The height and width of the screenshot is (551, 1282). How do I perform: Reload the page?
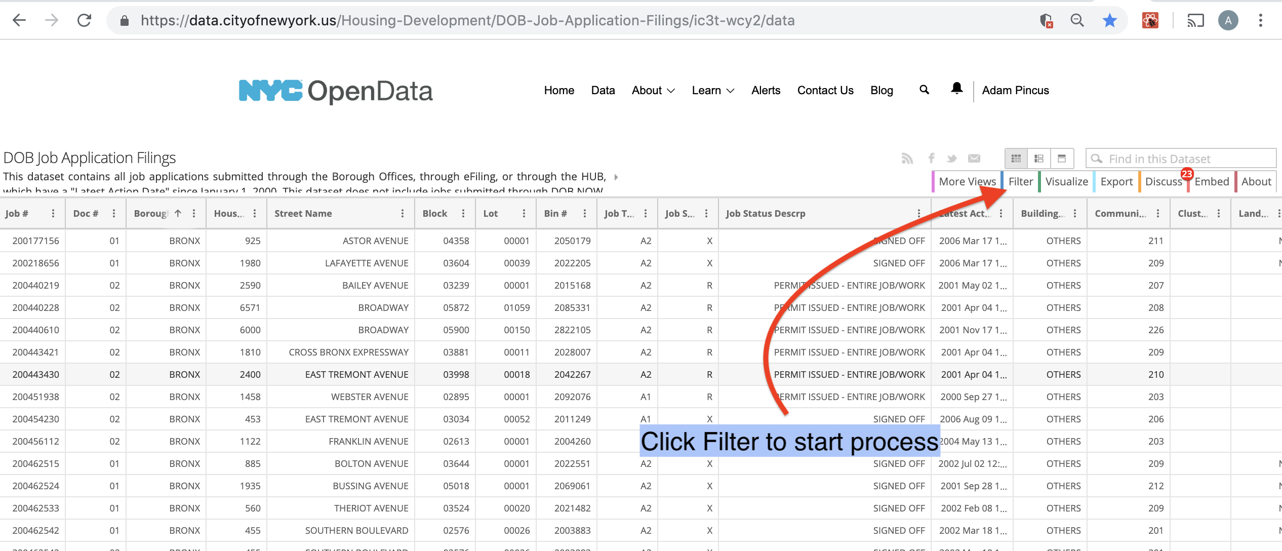pyautogui.click(x=84, y=20)
